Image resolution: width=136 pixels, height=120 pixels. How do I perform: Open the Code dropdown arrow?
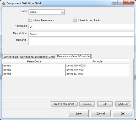point(63,12)
